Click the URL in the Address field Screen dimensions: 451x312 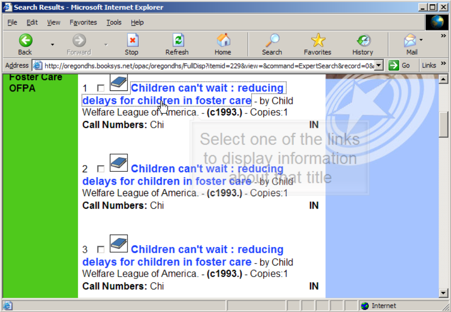point(209,66)
